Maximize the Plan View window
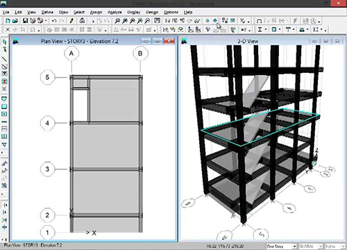The image size is (347, 250). click(x=158, y=41)
